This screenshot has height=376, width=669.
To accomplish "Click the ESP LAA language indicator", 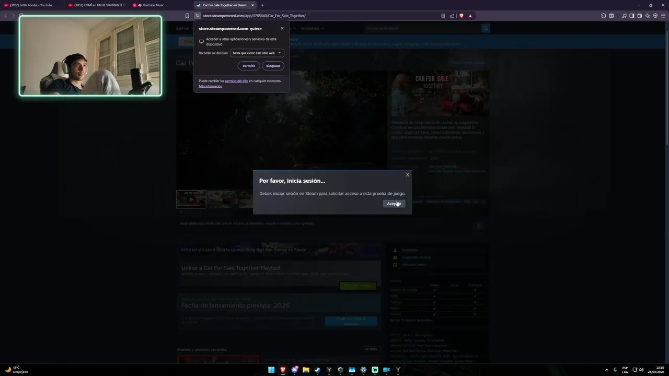I will pyautogui.click(x=625, y=370).
